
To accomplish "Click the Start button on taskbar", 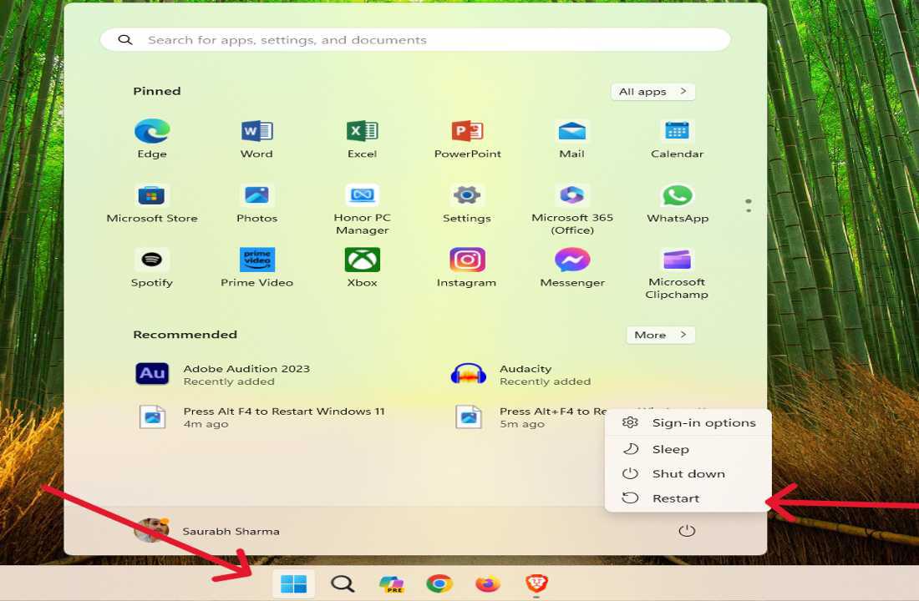I will click(x=293, y=583).
